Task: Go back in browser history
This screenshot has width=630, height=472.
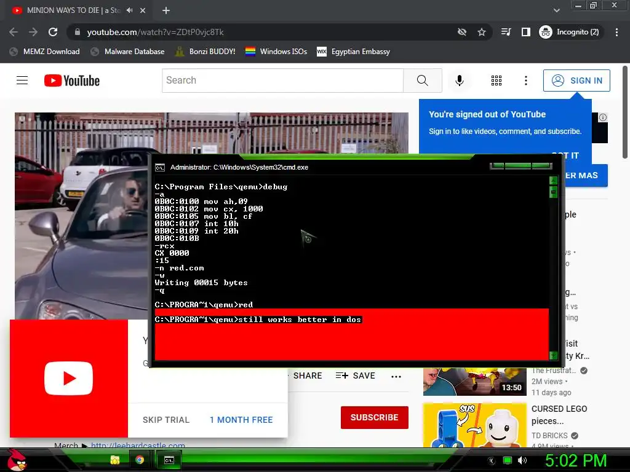Action: pos(14,32)
